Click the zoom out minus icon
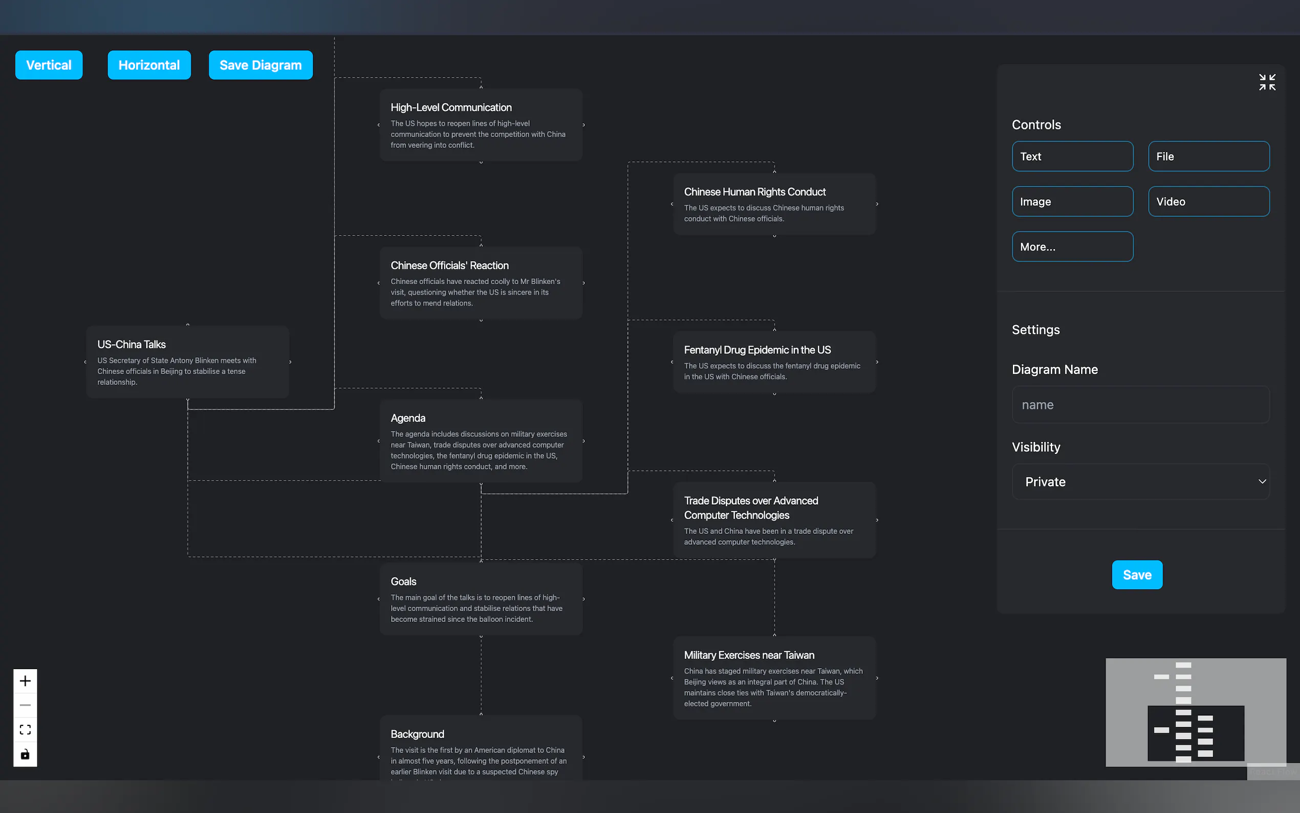Viewport: 1300px width, 813px height. (25, 705)
